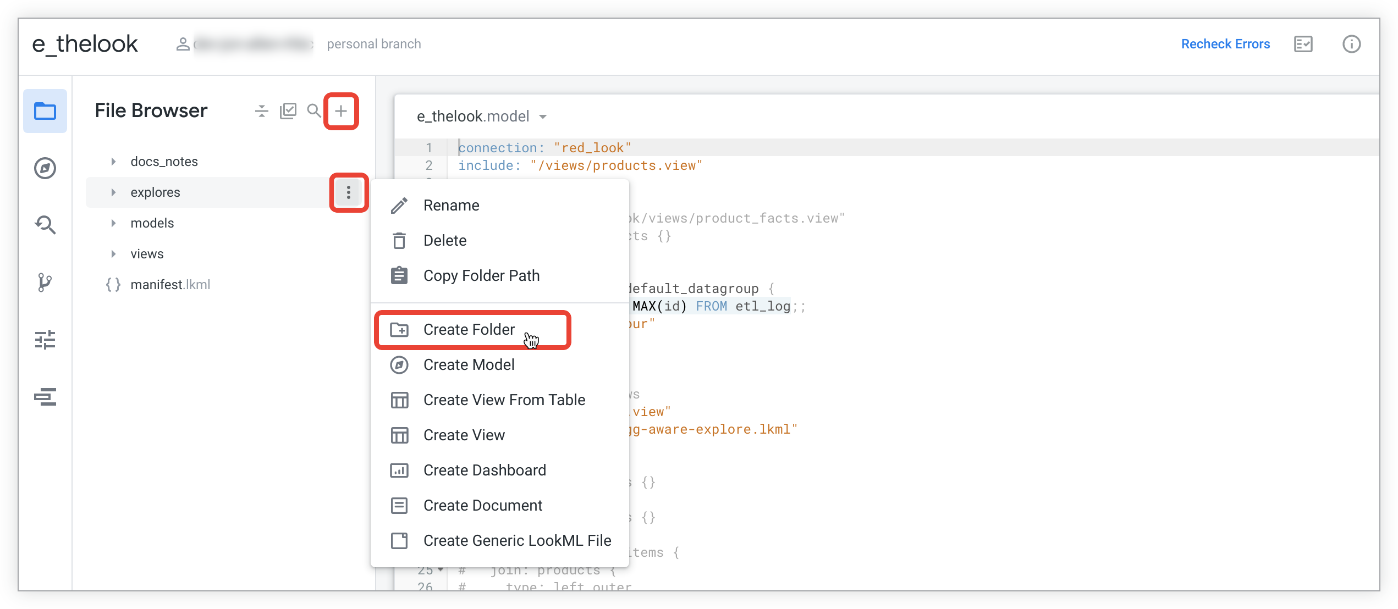Open the Git Actions branch sidebar icon

(x=45, y=283)
